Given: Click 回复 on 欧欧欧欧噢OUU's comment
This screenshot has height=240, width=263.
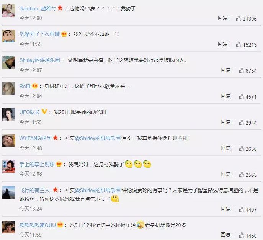Looking at the screenshot, I should point(225,235).
